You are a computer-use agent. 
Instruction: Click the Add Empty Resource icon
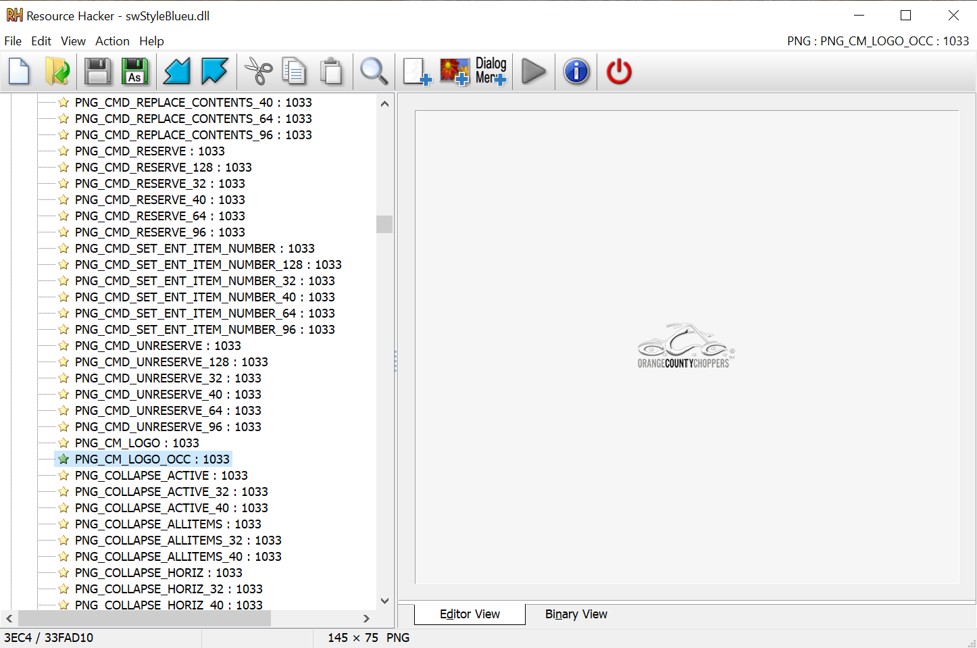pos(417,71)
